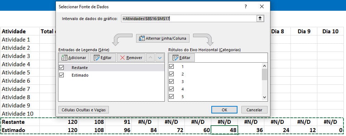346x136 pixels.
Task: Select Estimado cell with value 48
Action: point(225,130)
